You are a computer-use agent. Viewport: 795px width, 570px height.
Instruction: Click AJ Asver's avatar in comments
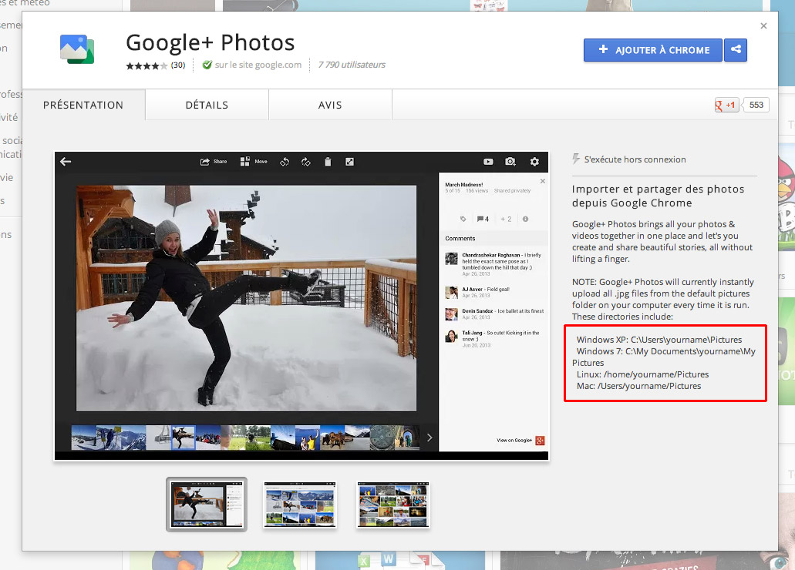point(451,293)
